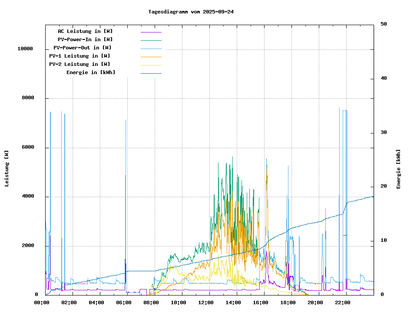Select the AC Leistung legend label

85,31
